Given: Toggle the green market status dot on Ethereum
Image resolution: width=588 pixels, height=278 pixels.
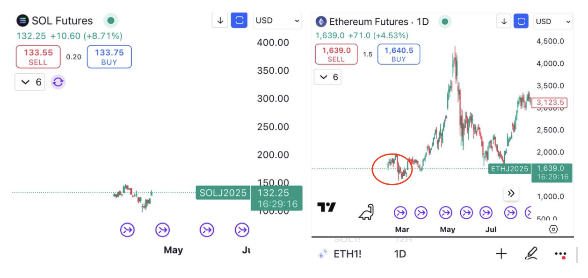Looking at the screenshot, I should 445,21.
